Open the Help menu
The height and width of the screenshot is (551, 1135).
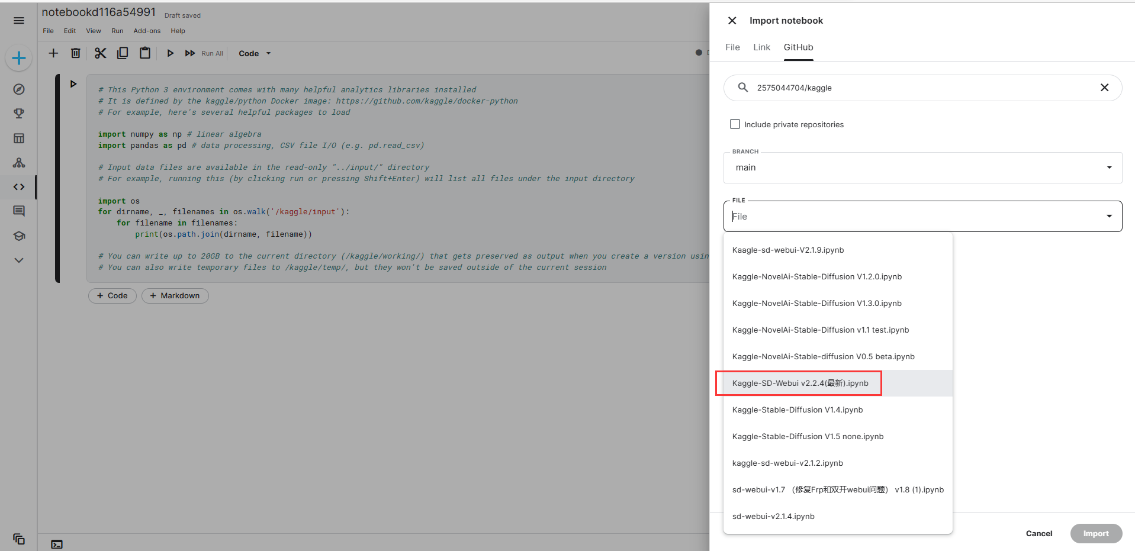(178, 31)
